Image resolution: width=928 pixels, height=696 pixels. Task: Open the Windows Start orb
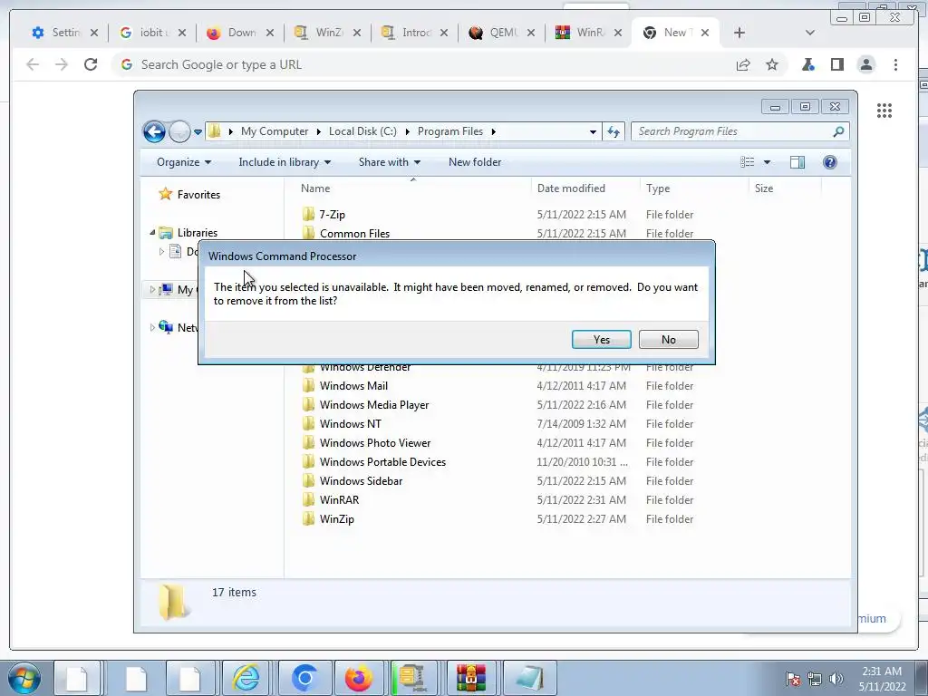tap(24, 678)
